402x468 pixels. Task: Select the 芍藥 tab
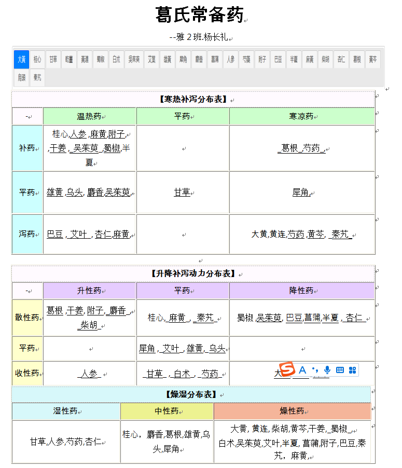246,59
